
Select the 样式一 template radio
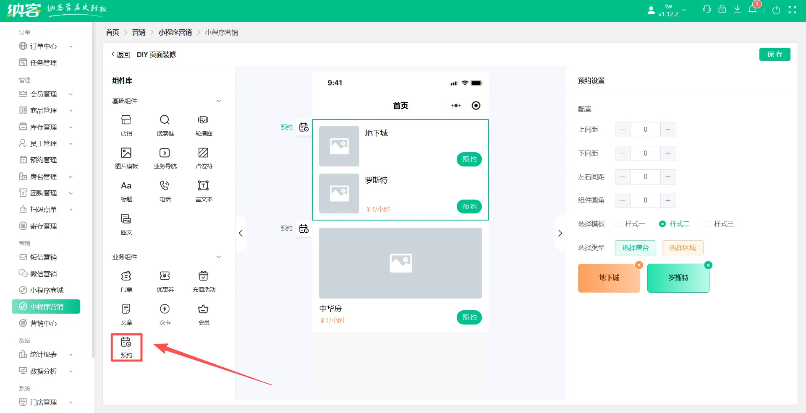[x=618, y=223]
